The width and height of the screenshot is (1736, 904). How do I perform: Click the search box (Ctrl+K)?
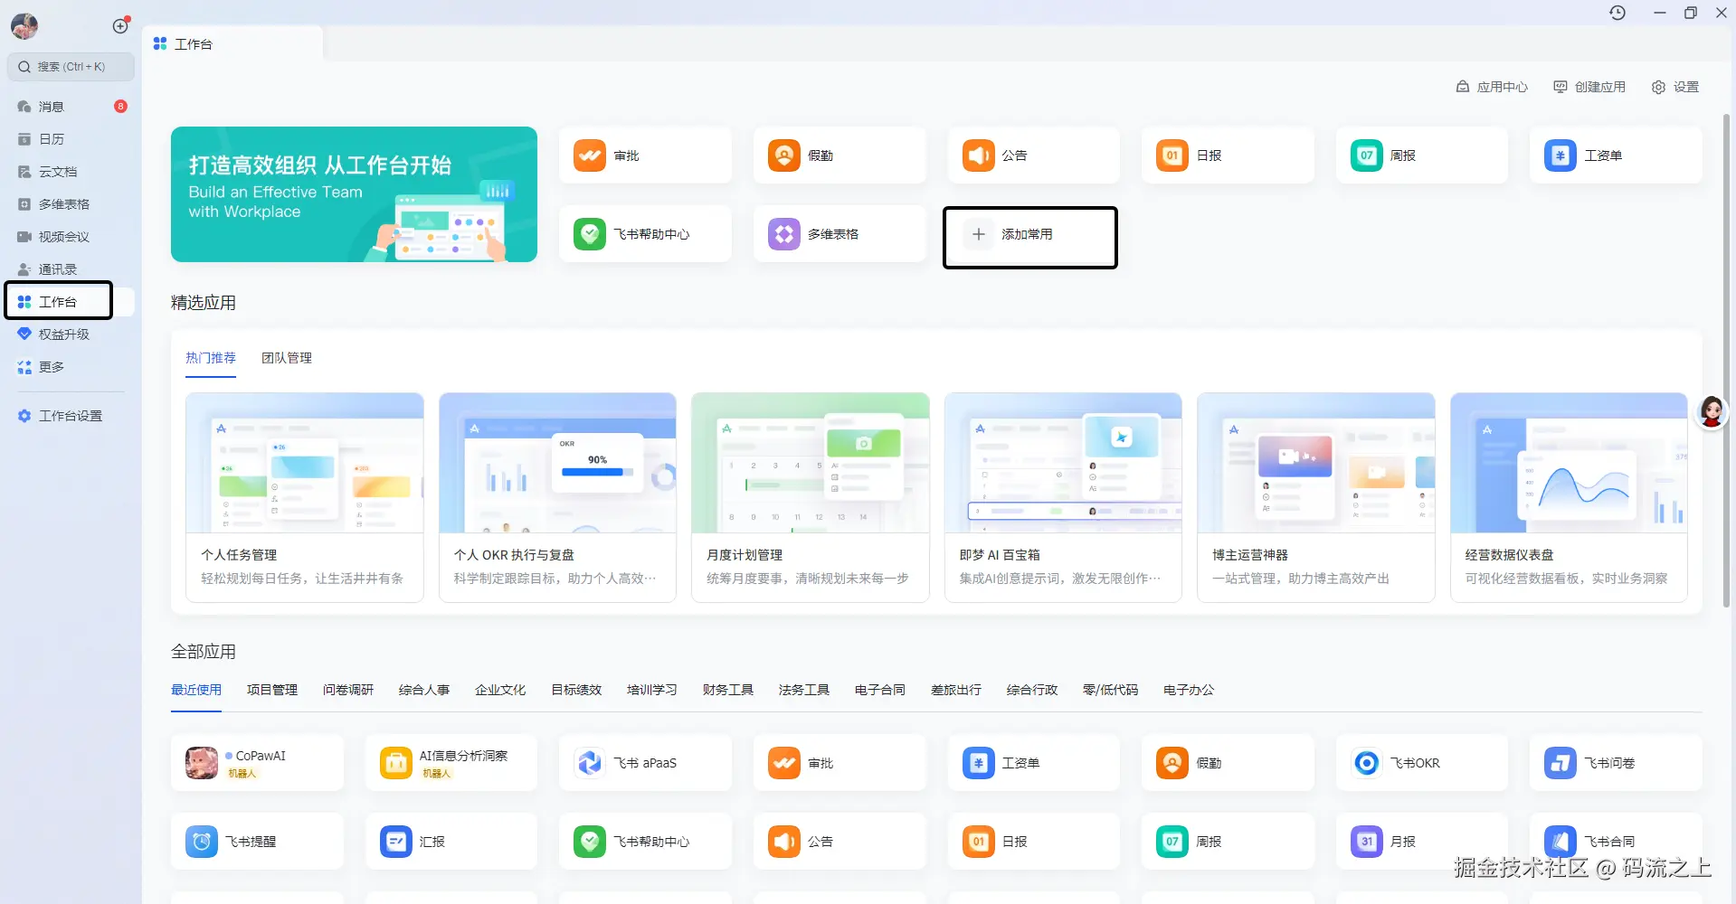point(71,66)
